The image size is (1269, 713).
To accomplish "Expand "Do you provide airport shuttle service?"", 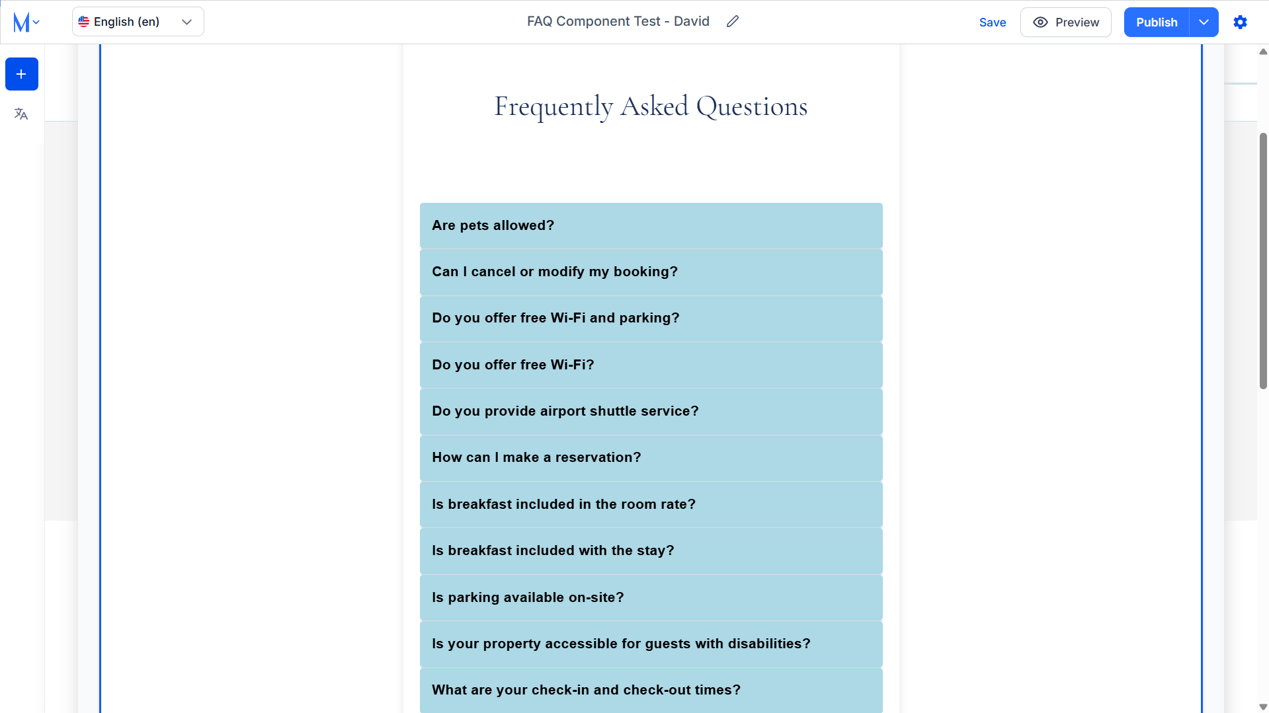I will [651, 411].
